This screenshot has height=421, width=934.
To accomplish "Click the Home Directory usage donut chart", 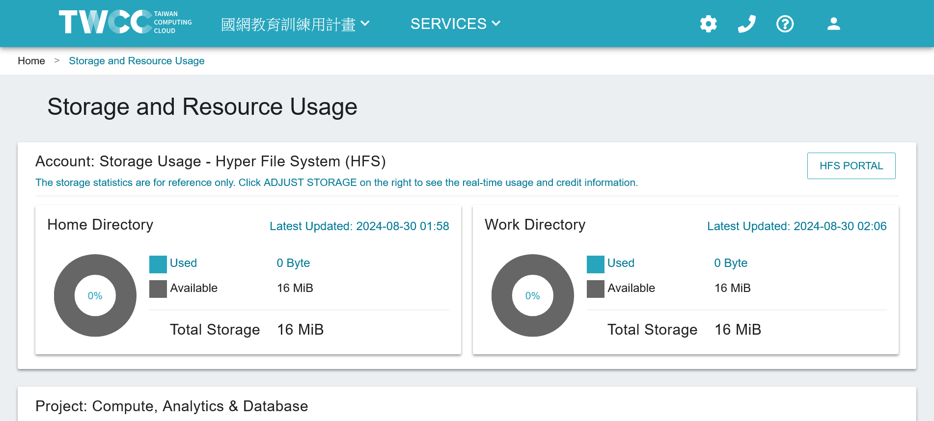I will click(x=95, y=295).
